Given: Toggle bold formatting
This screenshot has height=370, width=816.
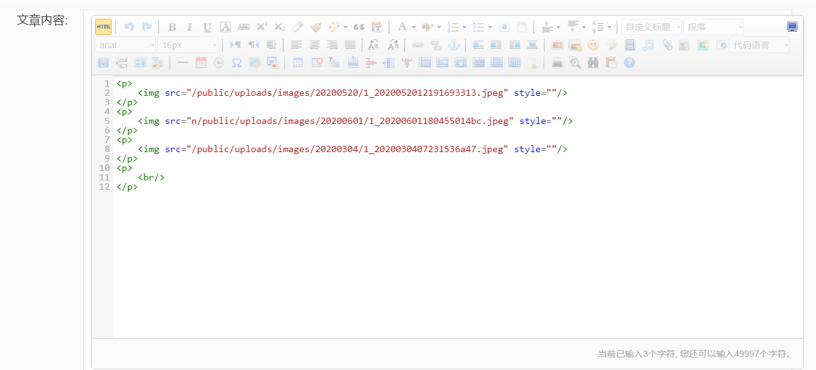Looking at the screenshot, I should tap(172, 27).
